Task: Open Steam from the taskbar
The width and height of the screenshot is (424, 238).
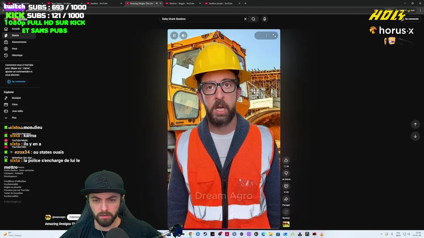Action: coord(205,234)
